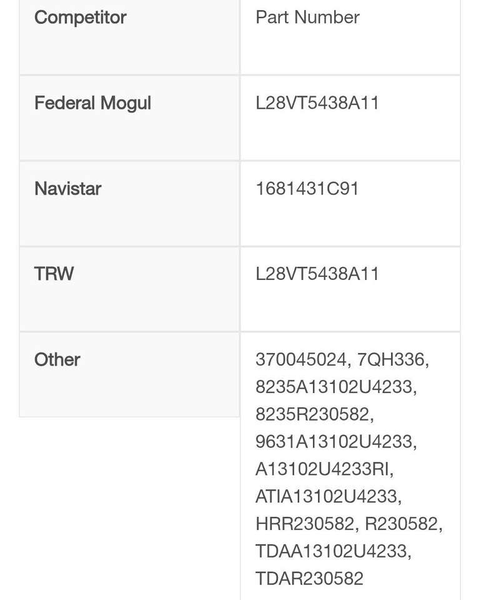Click Federal Mogul's part number L28VT5438A11
Viewport: 496px width, 600px height.
(317, 103)
